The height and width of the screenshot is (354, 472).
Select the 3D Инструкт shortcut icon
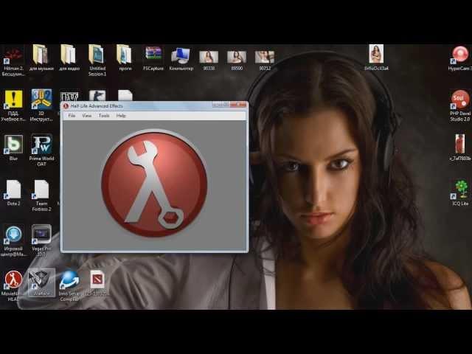click(41, 105)
